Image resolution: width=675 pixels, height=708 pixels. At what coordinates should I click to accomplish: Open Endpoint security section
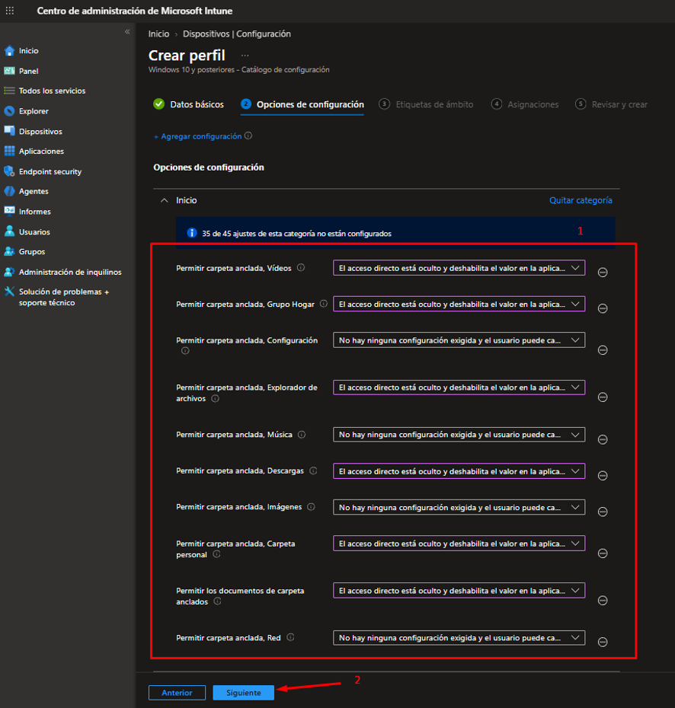[50, 171]
